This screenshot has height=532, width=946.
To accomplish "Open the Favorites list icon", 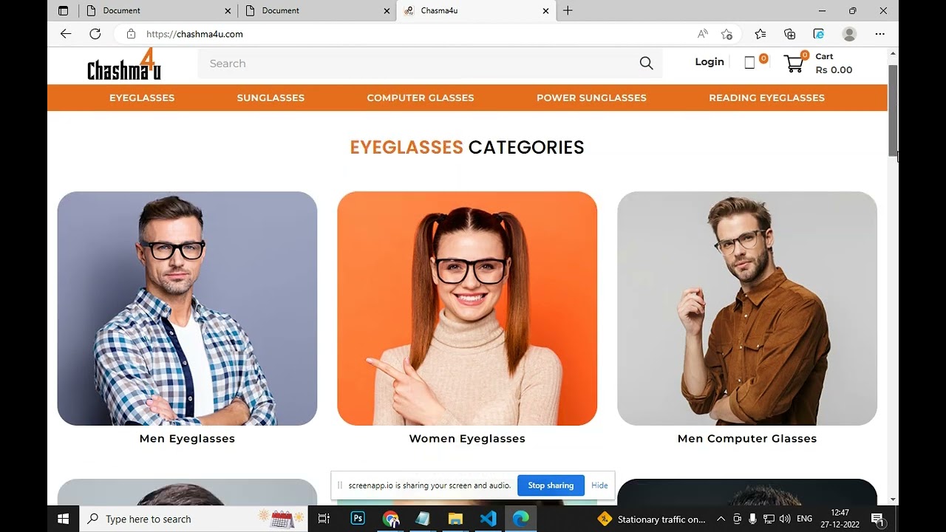I will coord(760,34).
